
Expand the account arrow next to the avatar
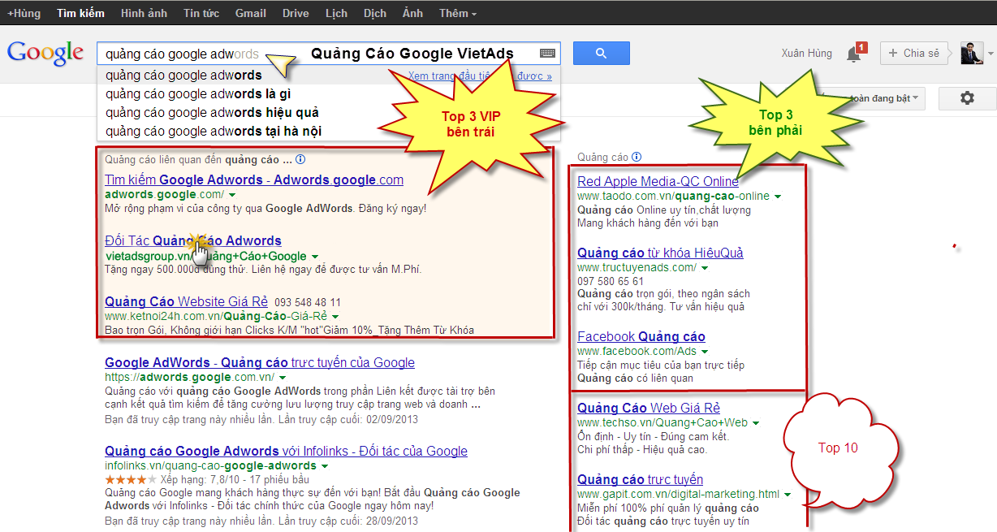[990, 54]
